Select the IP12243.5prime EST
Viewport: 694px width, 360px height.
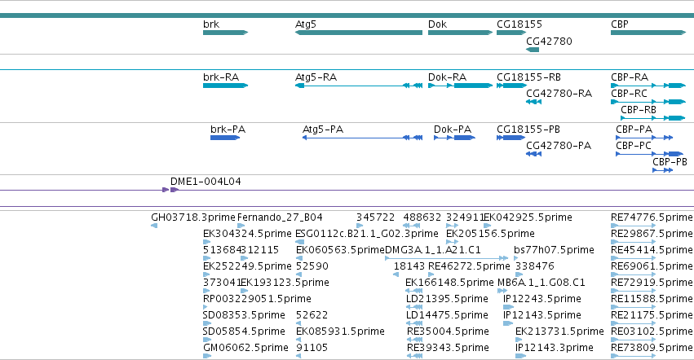tap(509, 307)
